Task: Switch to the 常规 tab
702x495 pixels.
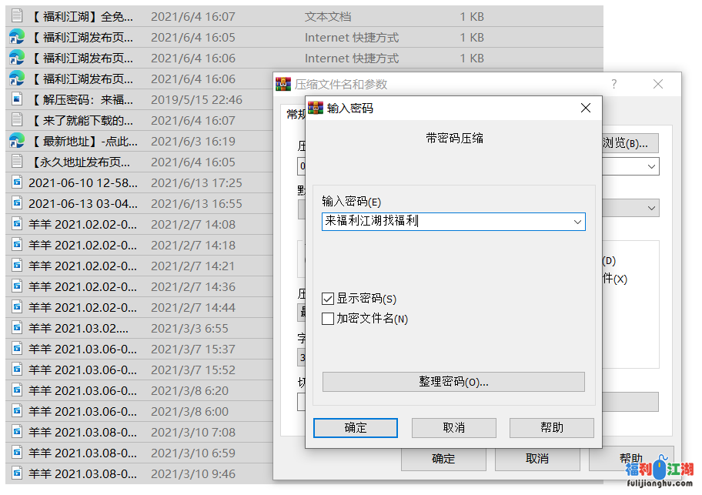Action: coord(295,114)
